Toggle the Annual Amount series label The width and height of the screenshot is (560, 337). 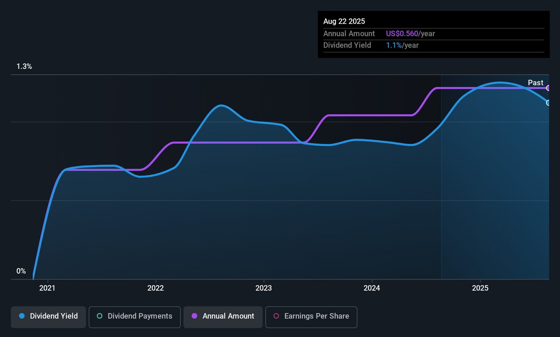[228, 316]
